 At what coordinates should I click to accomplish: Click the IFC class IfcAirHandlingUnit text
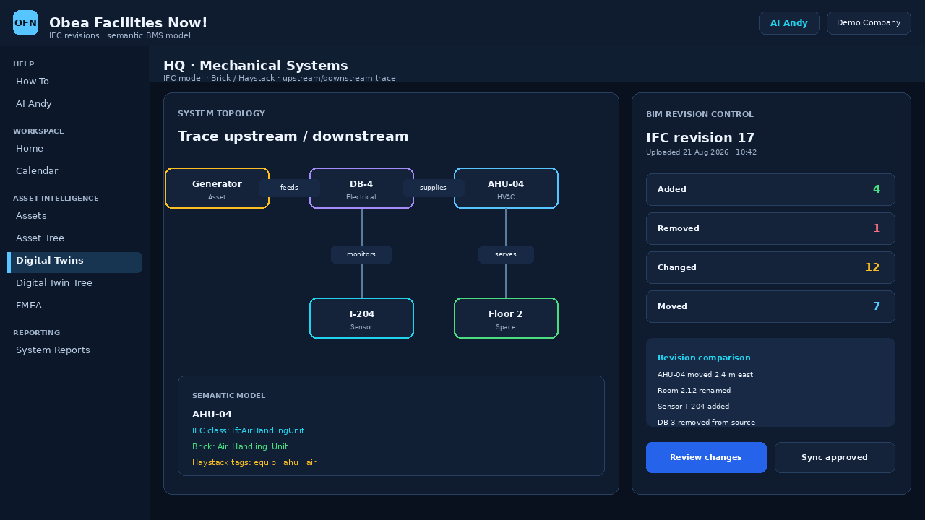249,430
